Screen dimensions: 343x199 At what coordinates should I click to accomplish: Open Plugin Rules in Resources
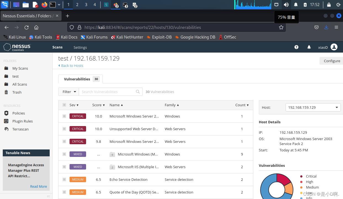[x=22, y=121]
